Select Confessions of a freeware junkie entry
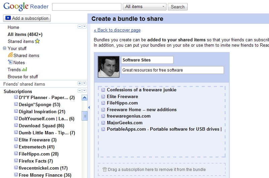Screen dimensions: 269x178 click(142, 90)
